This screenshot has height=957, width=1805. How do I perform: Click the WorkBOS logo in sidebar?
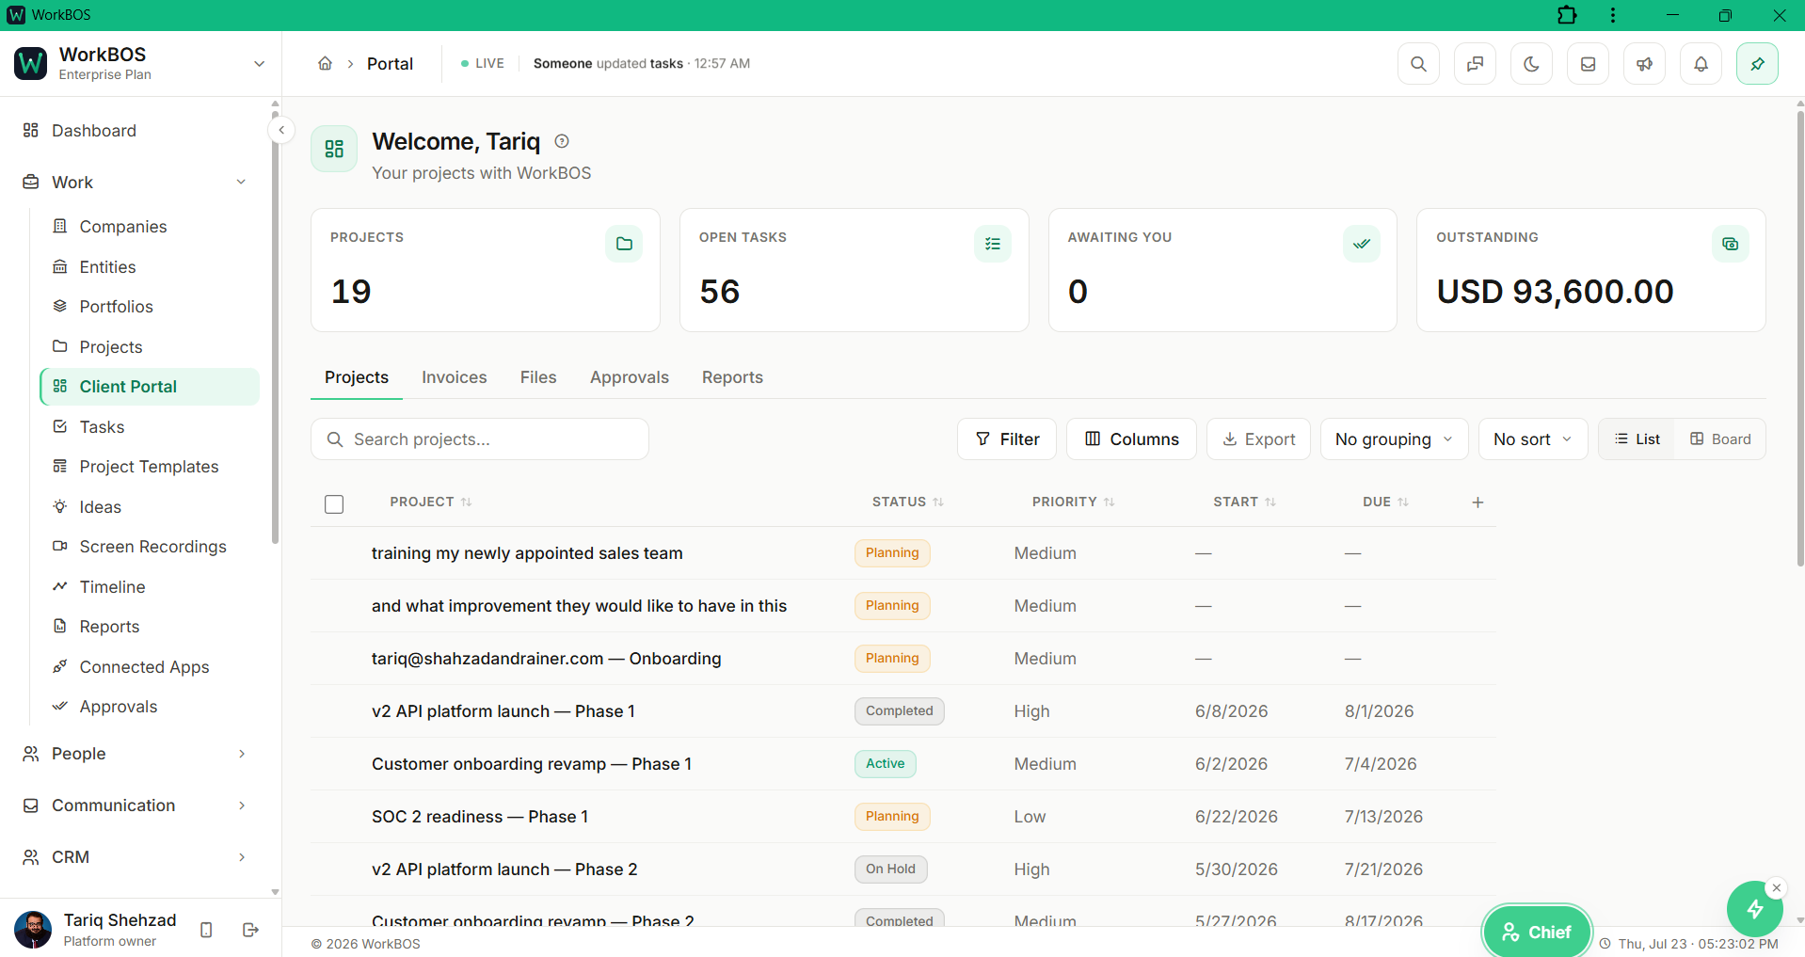pyautogui.click(x=31, y=64)
